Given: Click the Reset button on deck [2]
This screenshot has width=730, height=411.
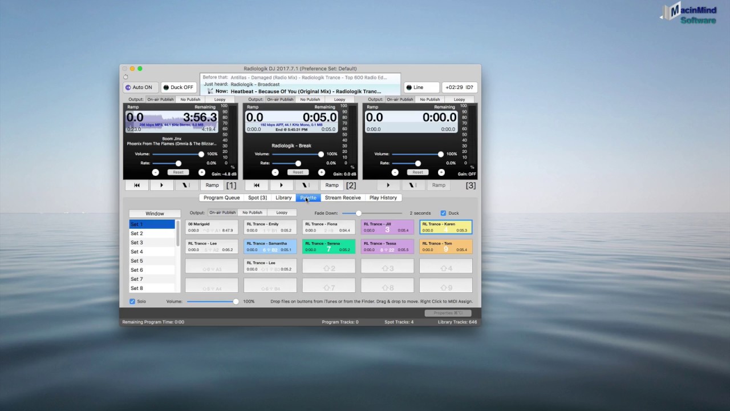Looking at the screenshot, I should [x=298, y=172].
